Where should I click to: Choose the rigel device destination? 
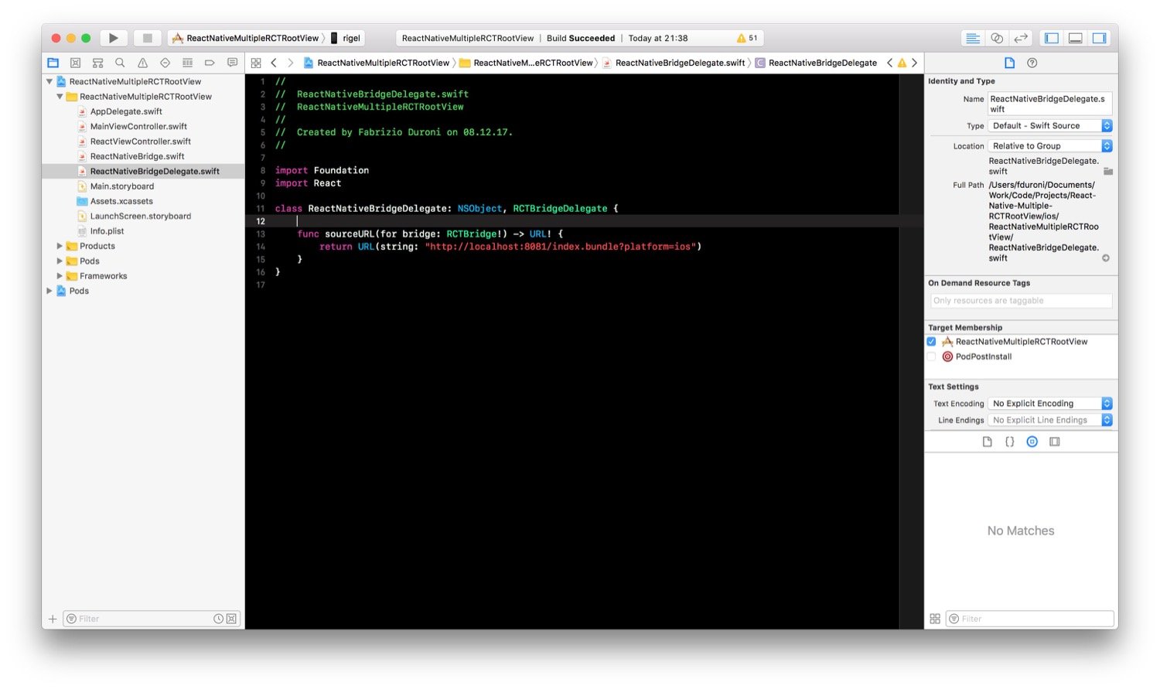point(346,38)
